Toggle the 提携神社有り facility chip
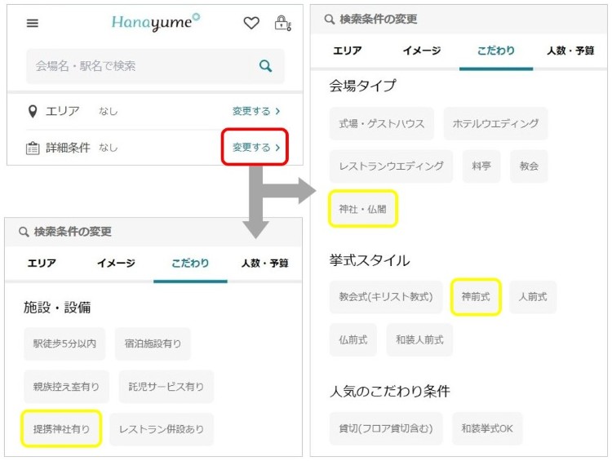Screen dimensions: 612x461 [x=61, y=428]
